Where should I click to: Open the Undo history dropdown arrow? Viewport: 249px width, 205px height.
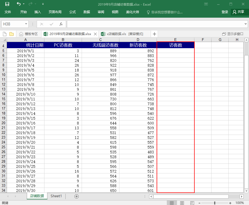[x=24, y=4]
